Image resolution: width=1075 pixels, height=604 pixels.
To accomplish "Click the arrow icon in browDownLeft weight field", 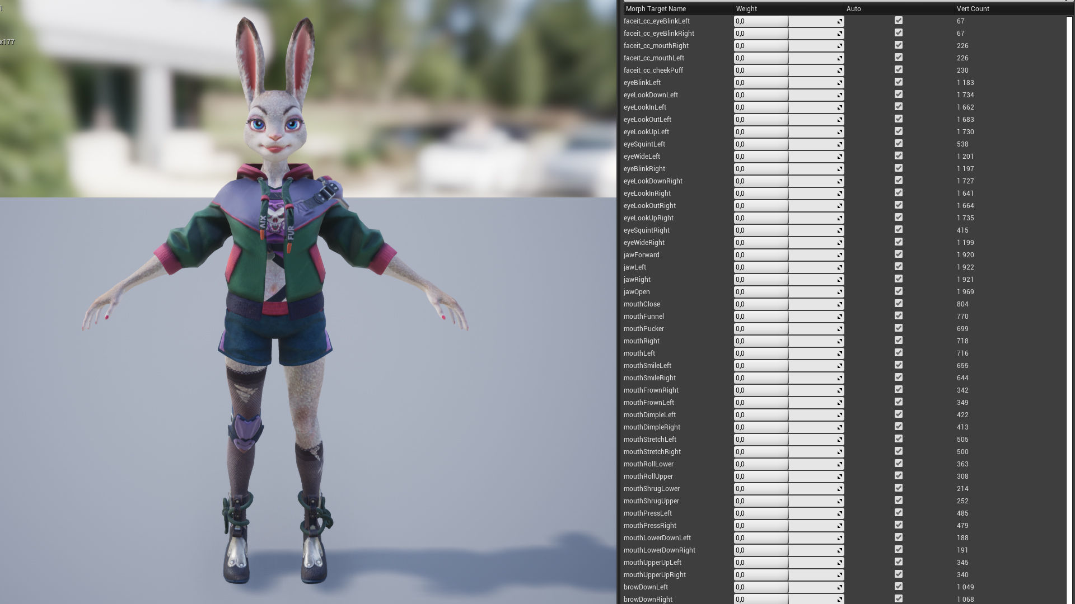I will [840, 588].
